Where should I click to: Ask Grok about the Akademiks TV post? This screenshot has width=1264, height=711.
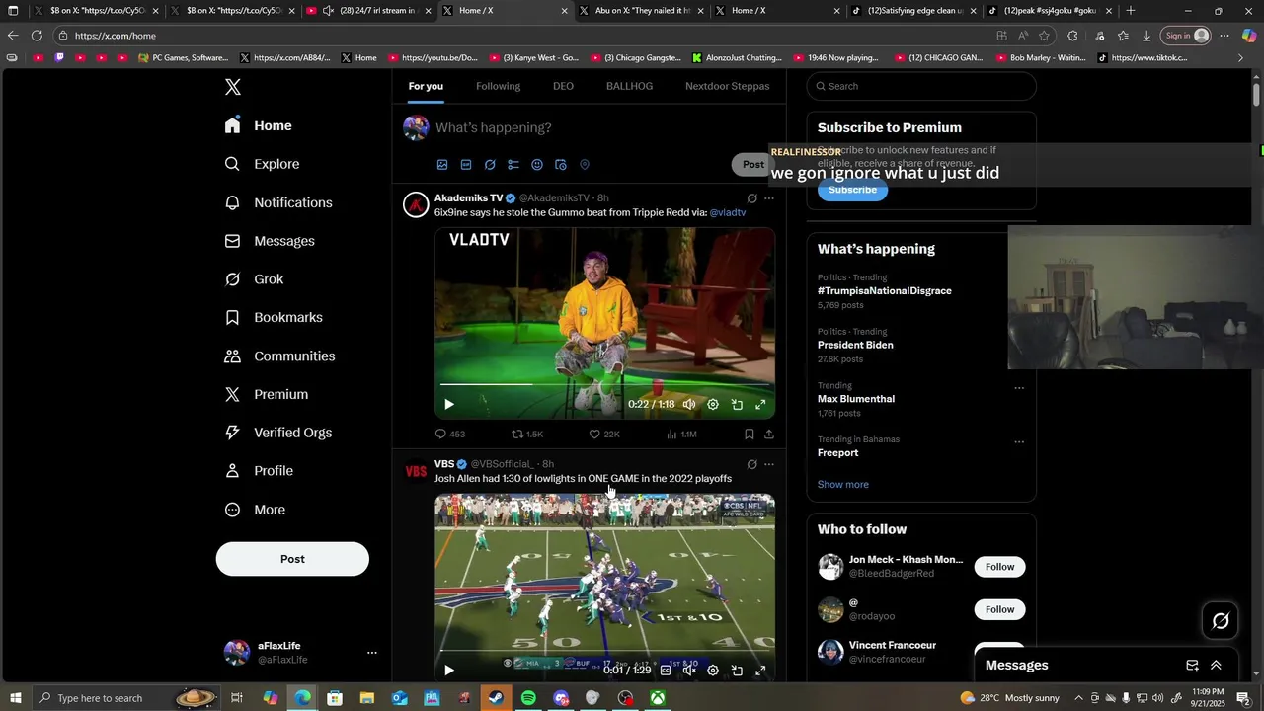pos(751,198)
